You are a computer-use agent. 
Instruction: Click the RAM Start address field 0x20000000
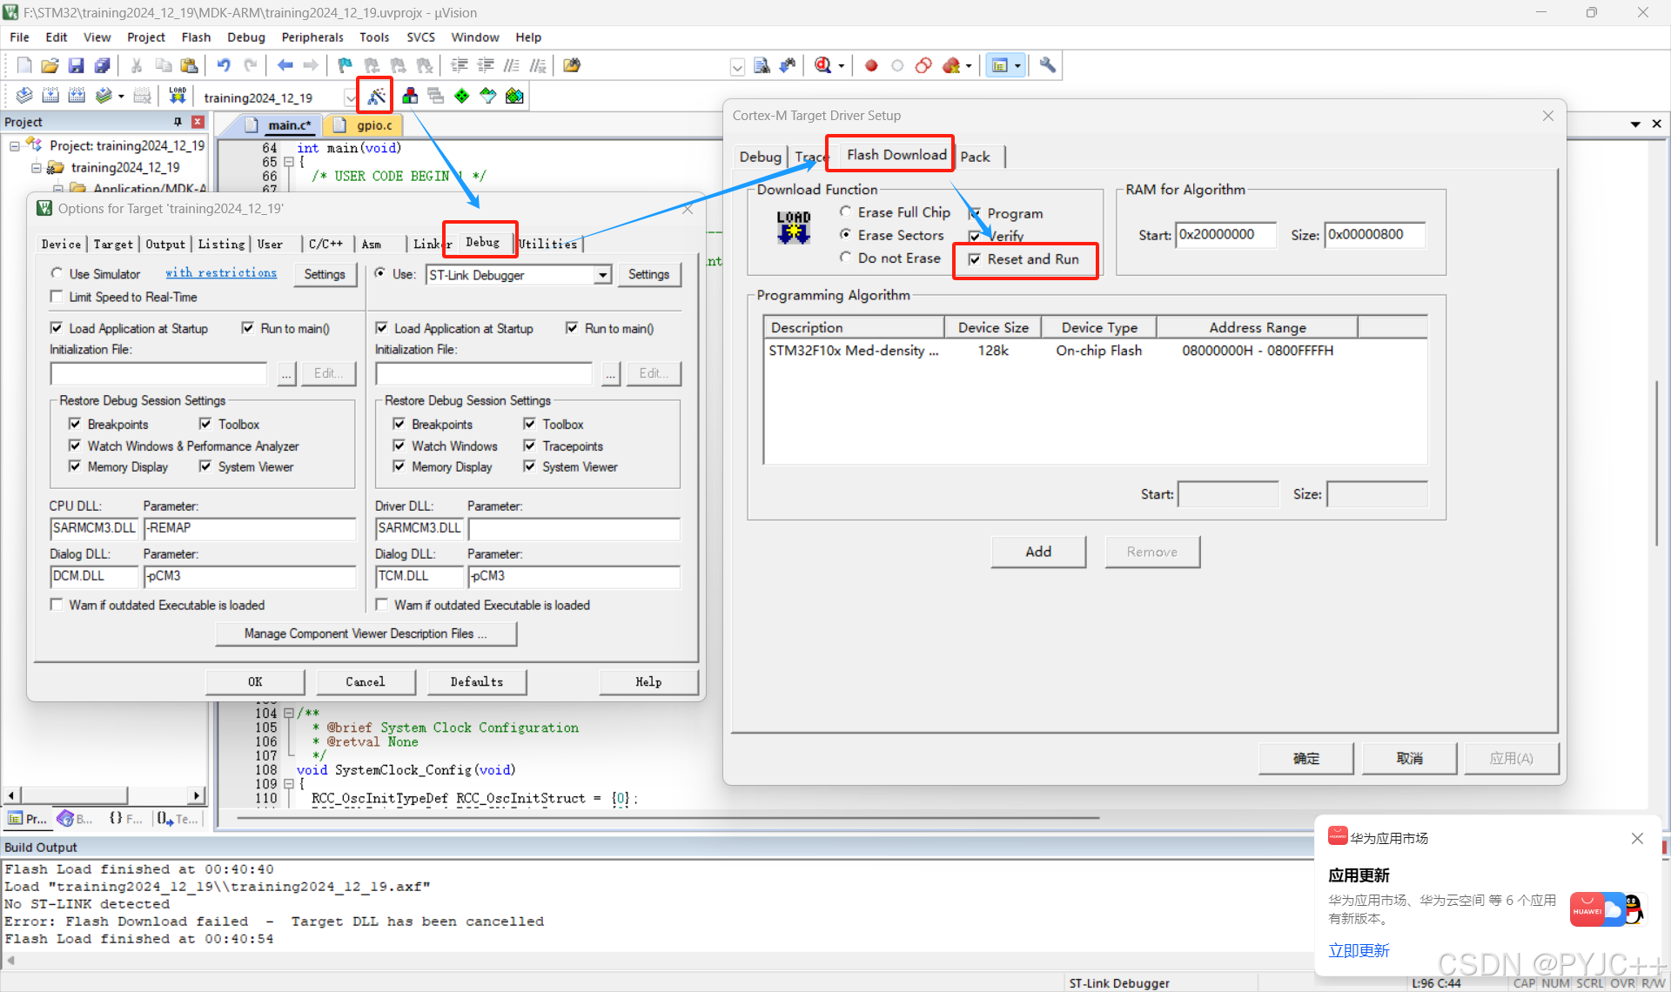coord(1225,235)
